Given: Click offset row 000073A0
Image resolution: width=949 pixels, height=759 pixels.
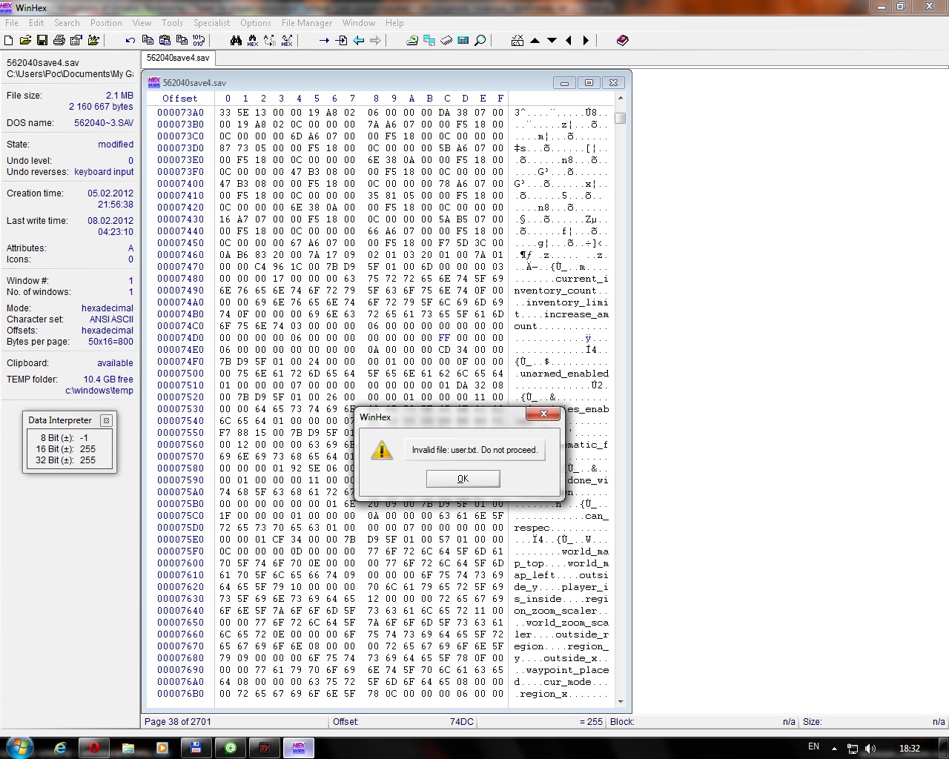Looking at the screenshot, I should [x=180, y=113].
